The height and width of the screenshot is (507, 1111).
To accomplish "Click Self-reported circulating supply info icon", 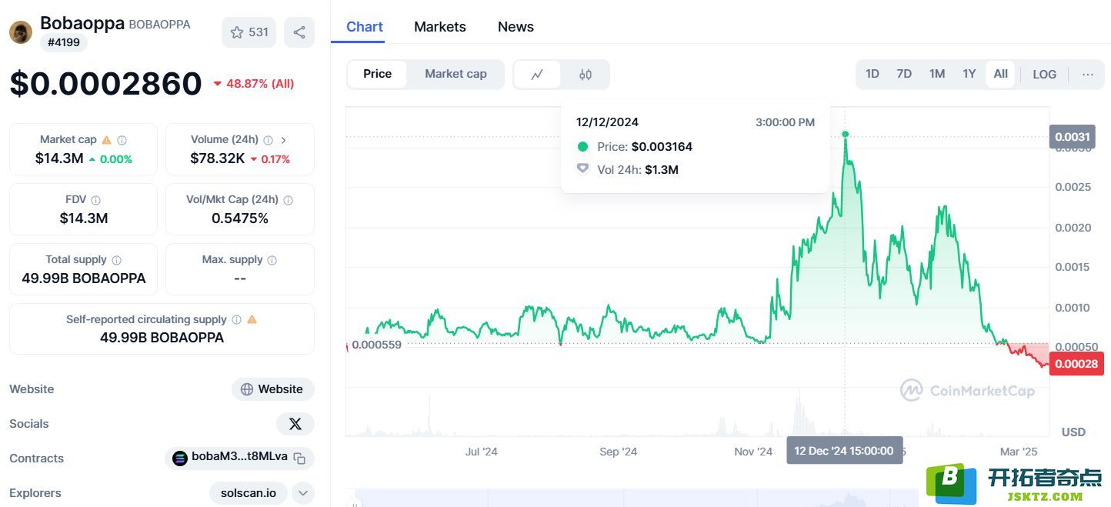I will 236,319.
